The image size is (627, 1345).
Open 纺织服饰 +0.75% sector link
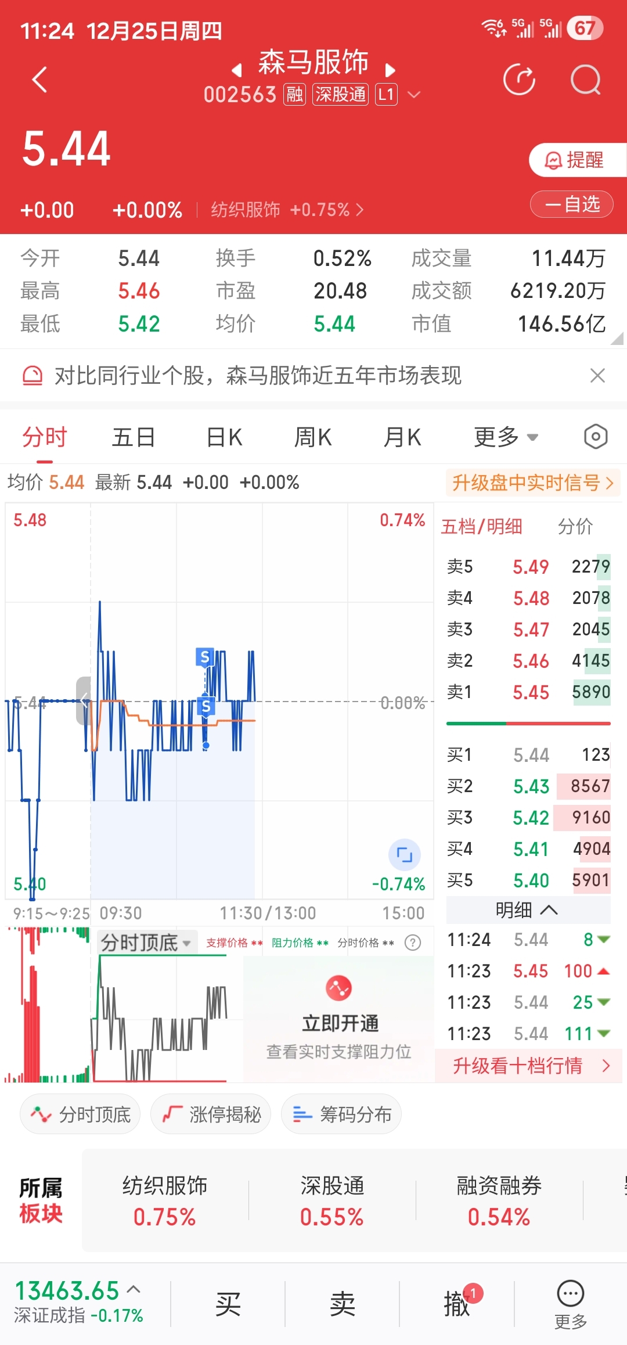pos(287,210)
